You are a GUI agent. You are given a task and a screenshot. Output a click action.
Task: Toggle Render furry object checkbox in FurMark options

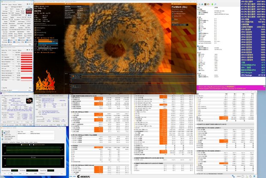click(x=173, y=14)
